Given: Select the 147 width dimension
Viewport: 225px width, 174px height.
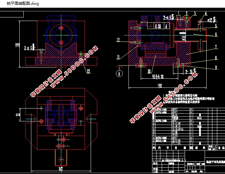Looking at the screenshot, I should [x=60, y=168].
